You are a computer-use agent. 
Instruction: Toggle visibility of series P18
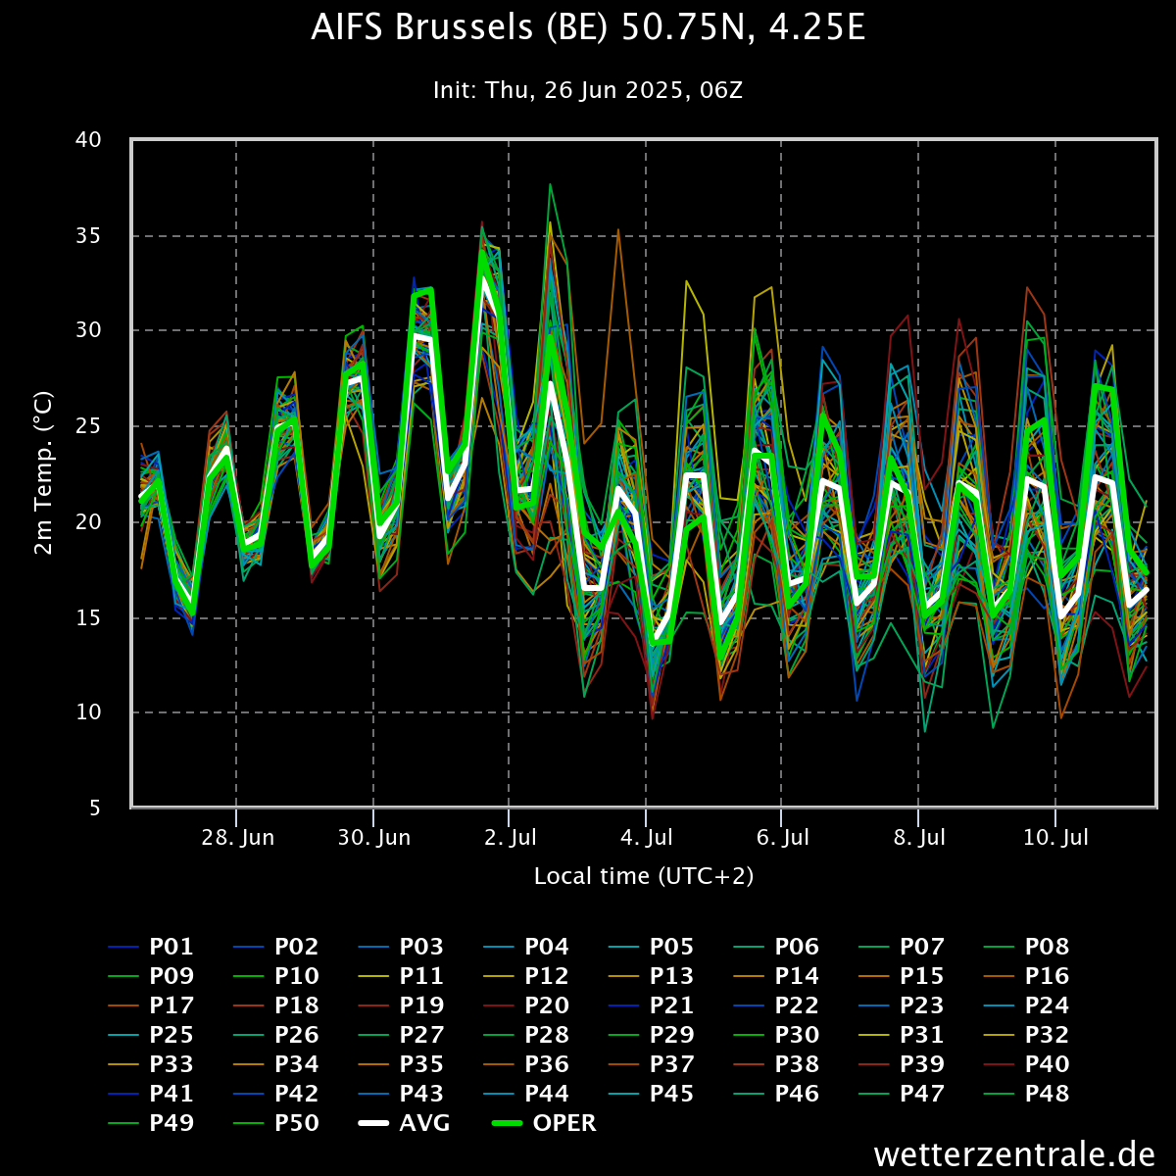(276, 1005)
